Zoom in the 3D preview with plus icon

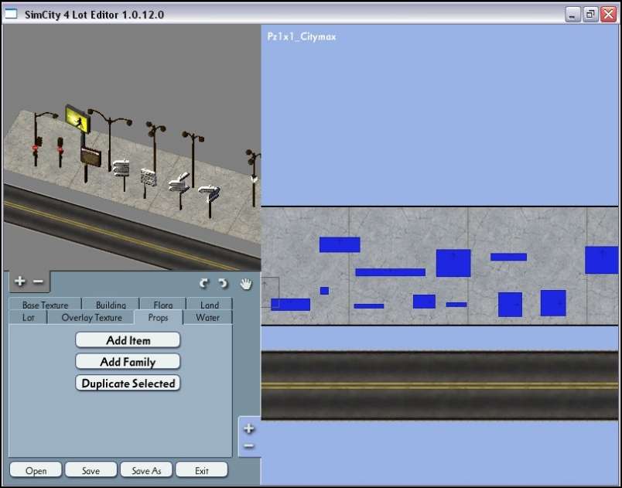[x=20, y=282]
